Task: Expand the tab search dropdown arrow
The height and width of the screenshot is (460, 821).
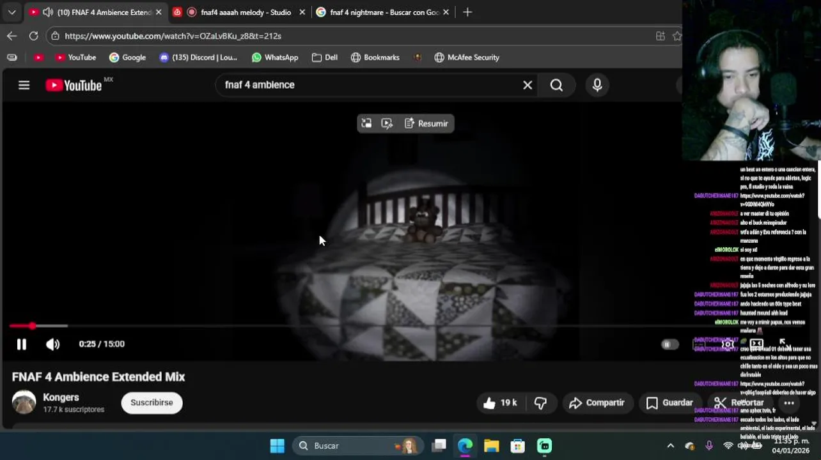Action: point(12,12)
